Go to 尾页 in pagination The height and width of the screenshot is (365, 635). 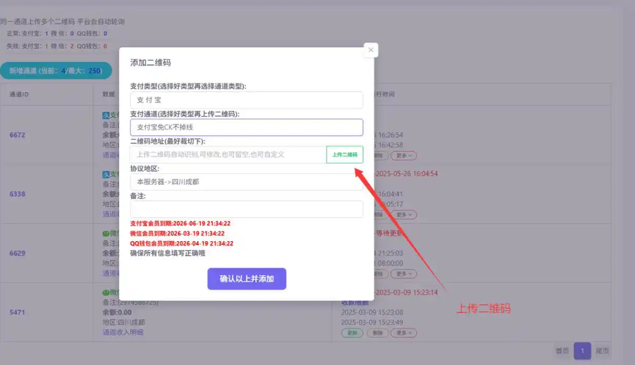click(x=602, y=351)
